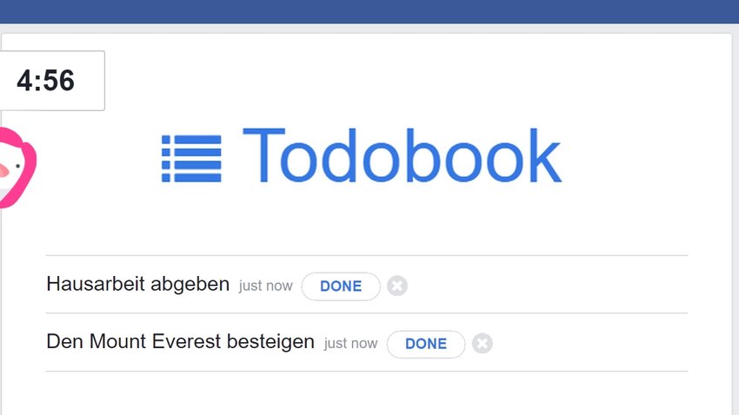This screenshot has width=739, height=415.
Task: Click the blue header bar
Action: point(369,11)
